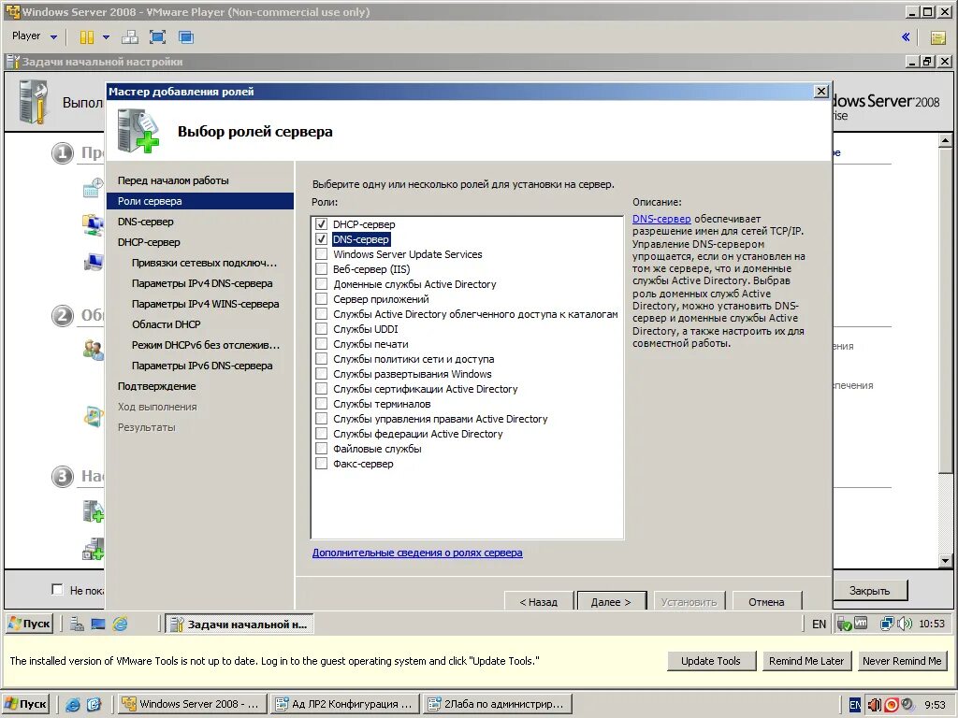Click host volume tray icon
958x718 pixels.
click(875, 705)
